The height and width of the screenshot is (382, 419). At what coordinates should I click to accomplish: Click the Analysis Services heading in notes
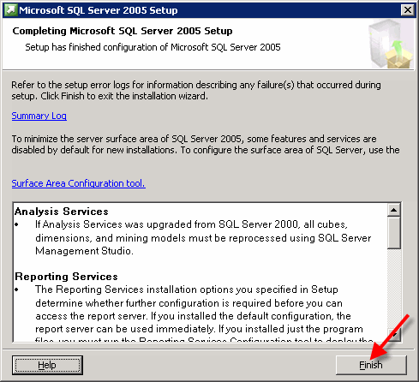pyautogui.click(x=62, y=212)
